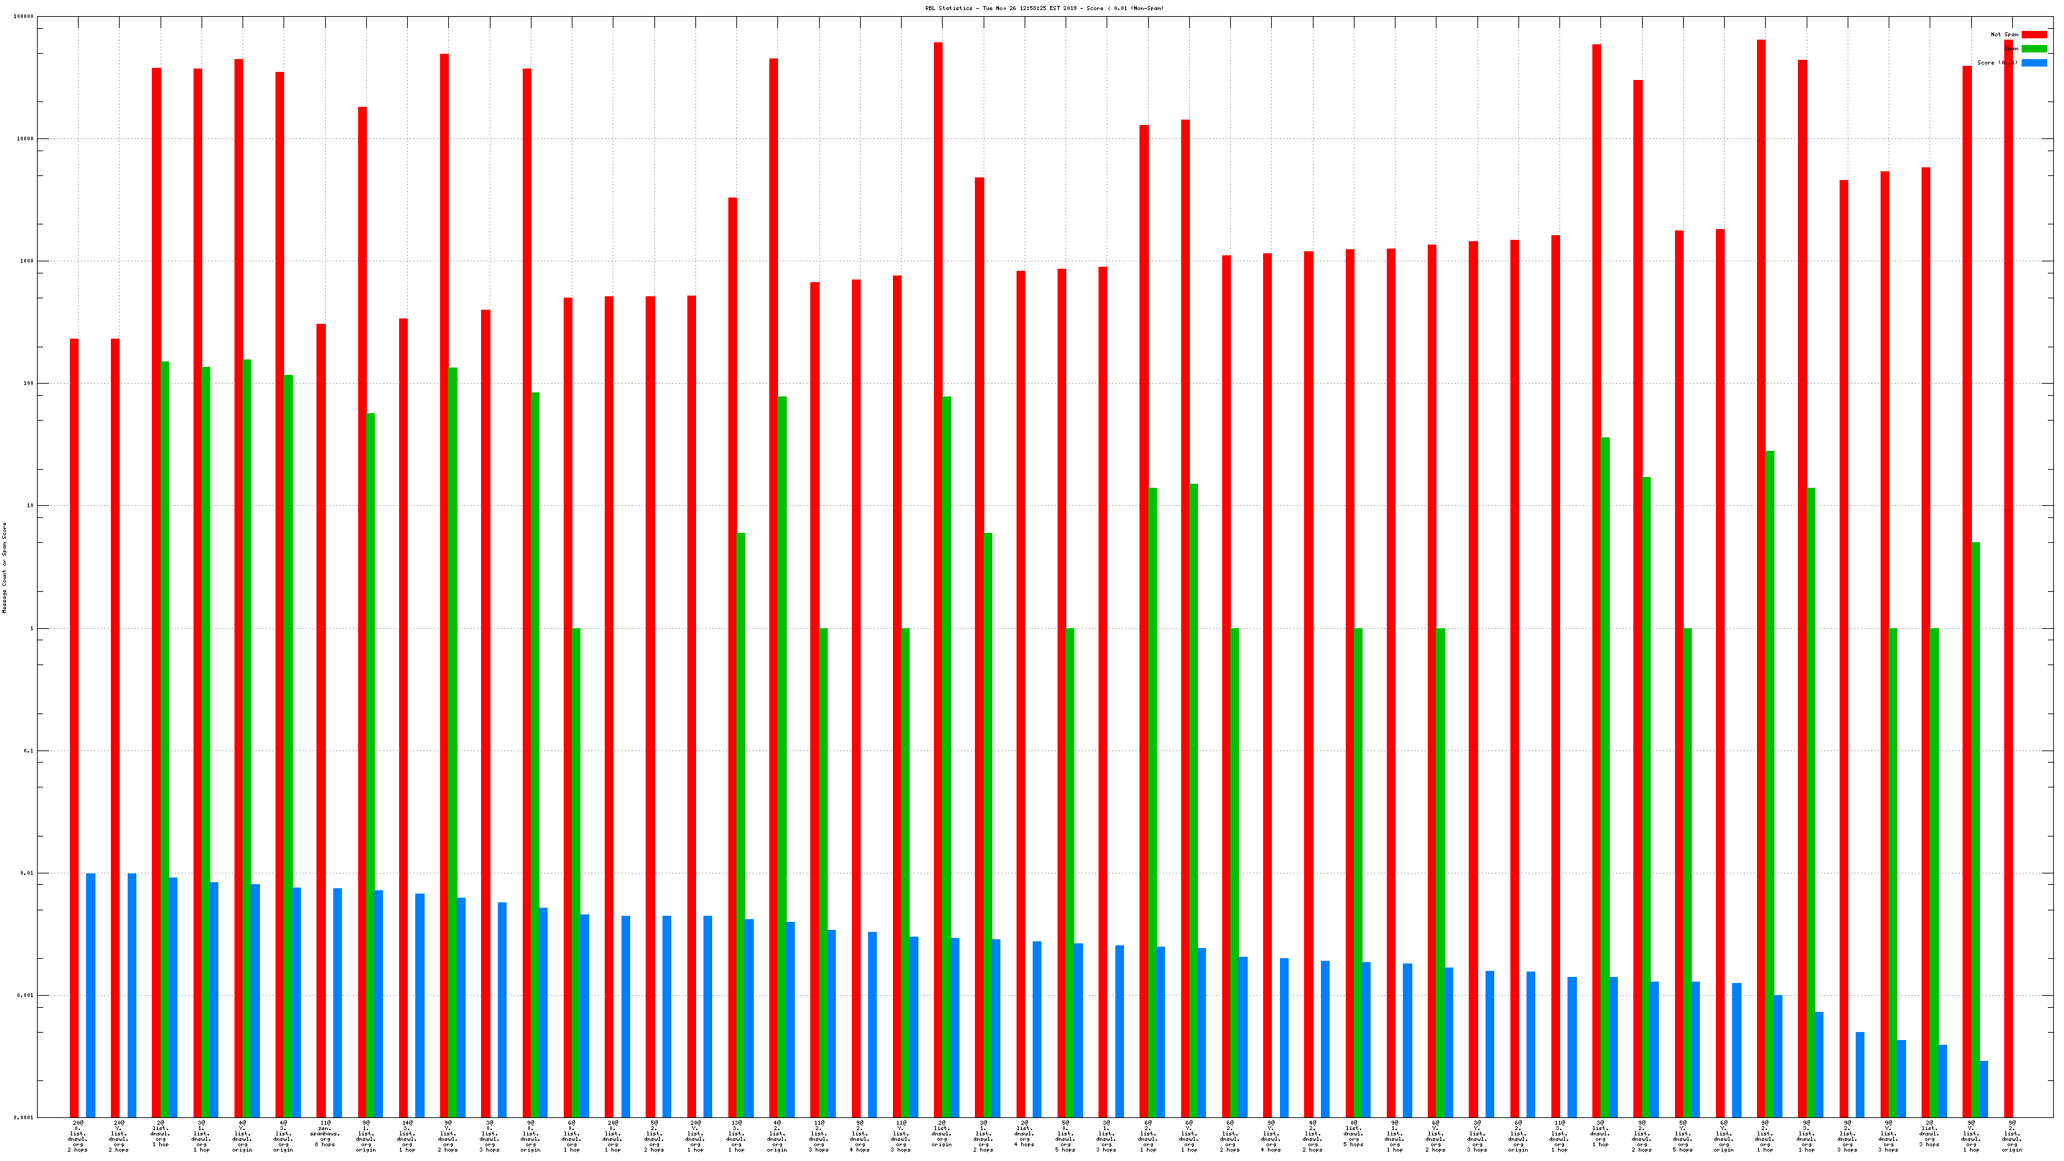The height and width of the screenshot is (1161, 2064).
Task: Click the '14@ 3.list.dnswl.org 1 hop' label
Action: pos(407,1136)
